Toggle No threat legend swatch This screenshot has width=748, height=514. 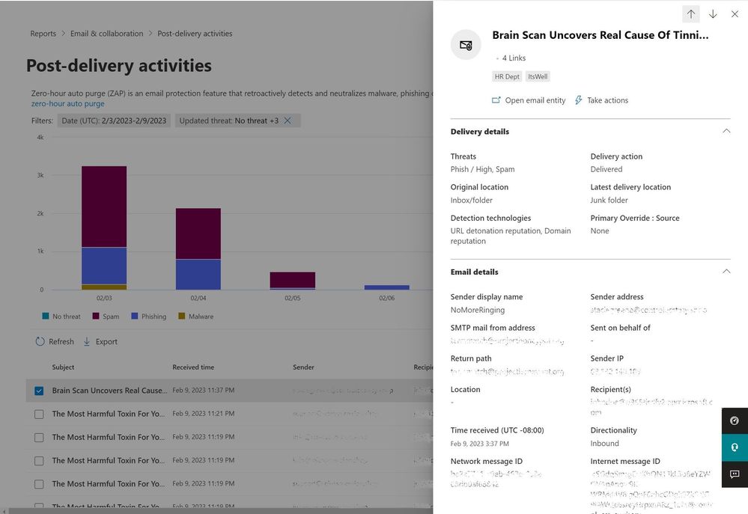coord(46,316)
